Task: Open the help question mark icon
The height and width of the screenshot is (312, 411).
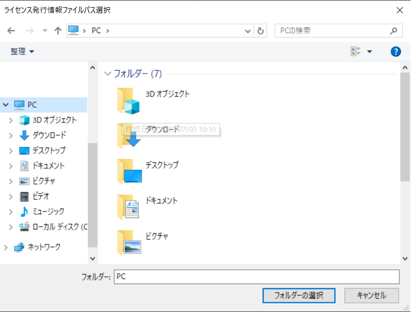Action: (396, 51)
